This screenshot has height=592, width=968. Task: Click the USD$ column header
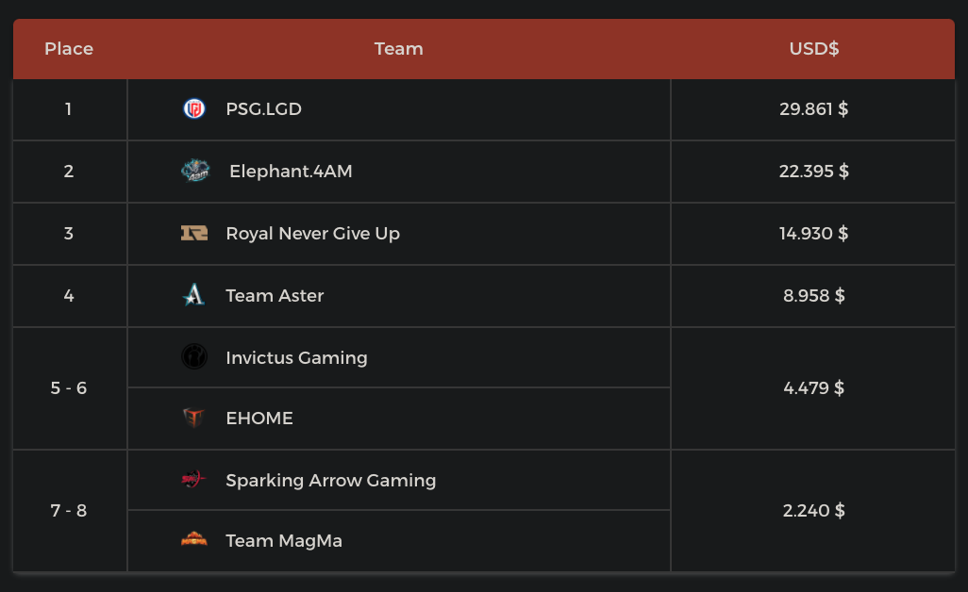[813, 49]
